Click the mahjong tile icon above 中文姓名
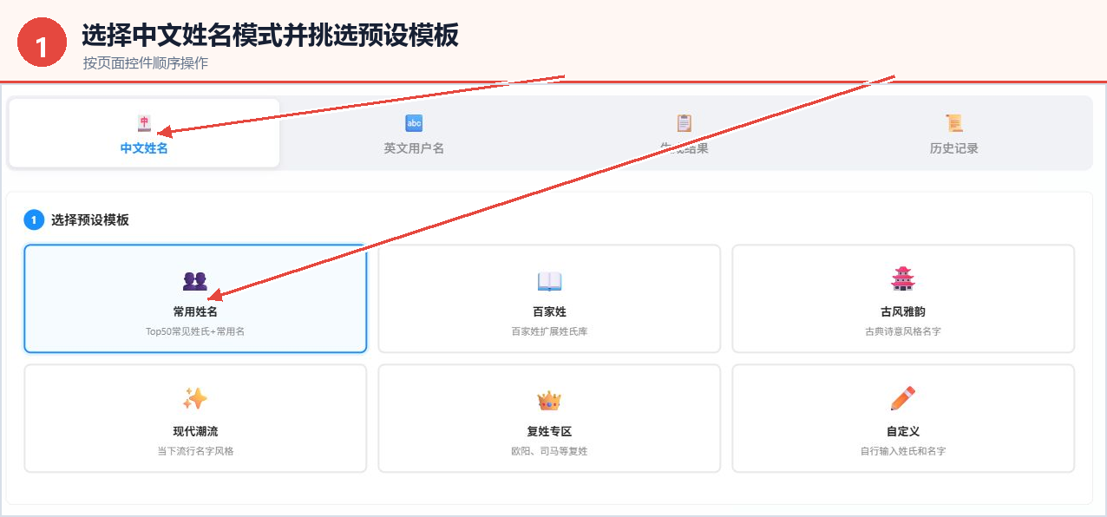The image size is (1107, 517). tap(144, 123)
